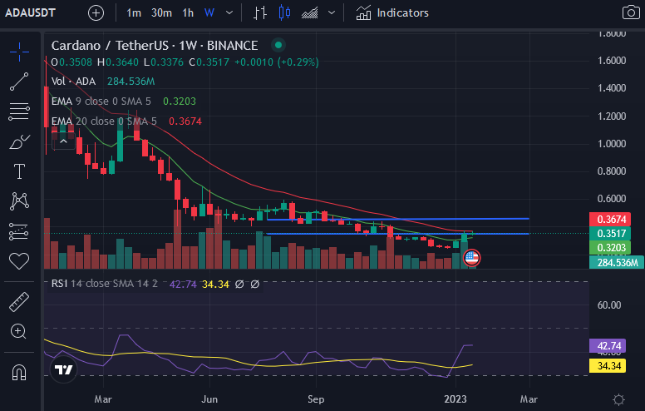Click the ADAUSDT symbol search

(x=30, y=12)
